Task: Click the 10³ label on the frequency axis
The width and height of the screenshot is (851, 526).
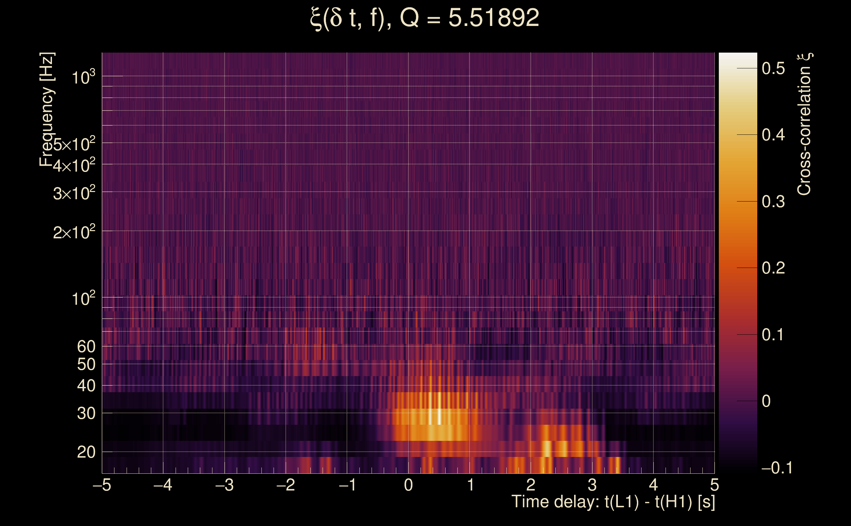Action: click(83, 78)
